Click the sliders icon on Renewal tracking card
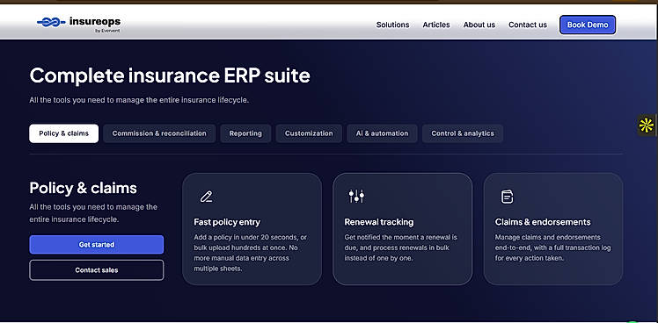658x323 pixels. tap(356, 196)
